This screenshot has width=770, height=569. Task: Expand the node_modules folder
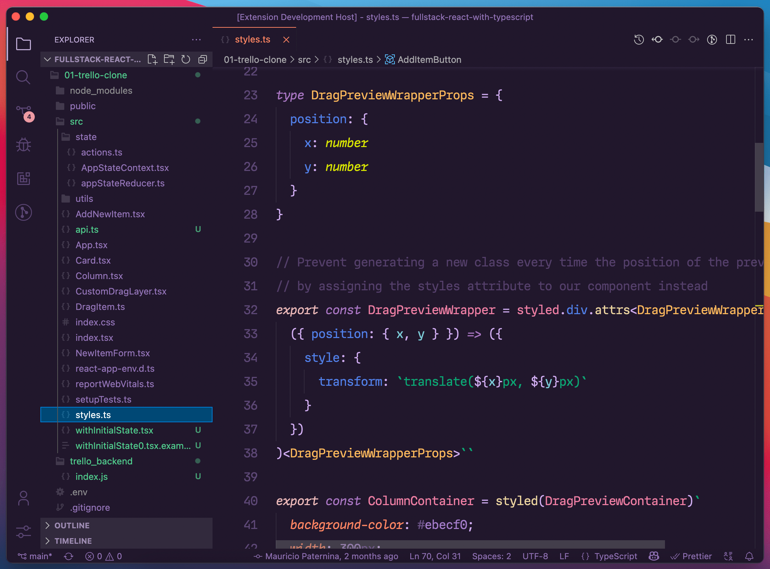[x=126, y=91]
